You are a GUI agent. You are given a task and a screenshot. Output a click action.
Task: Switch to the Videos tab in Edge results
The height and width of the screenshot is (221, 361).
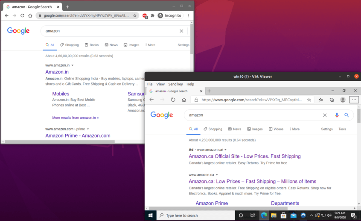[x=276, y=129]
